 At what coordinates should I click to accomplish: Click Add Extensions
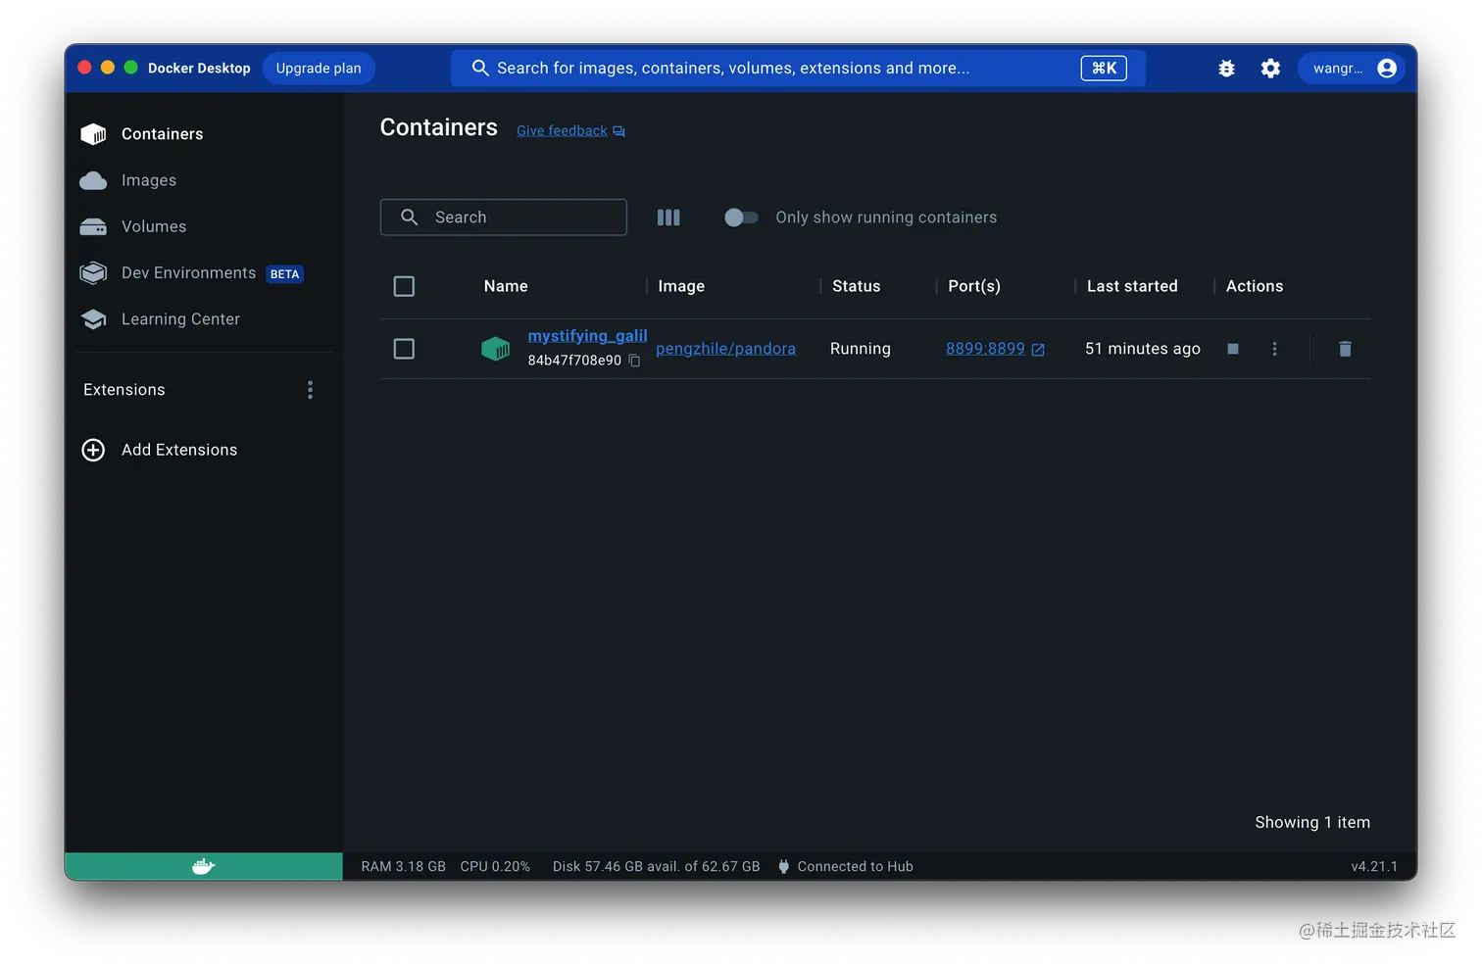(x=160, y=450)
